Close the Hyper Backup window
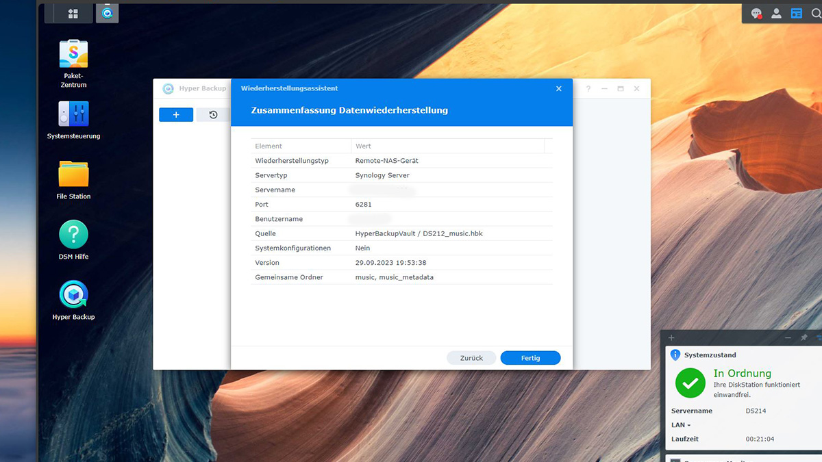This screenshot has height=462, width=822. 636,89
